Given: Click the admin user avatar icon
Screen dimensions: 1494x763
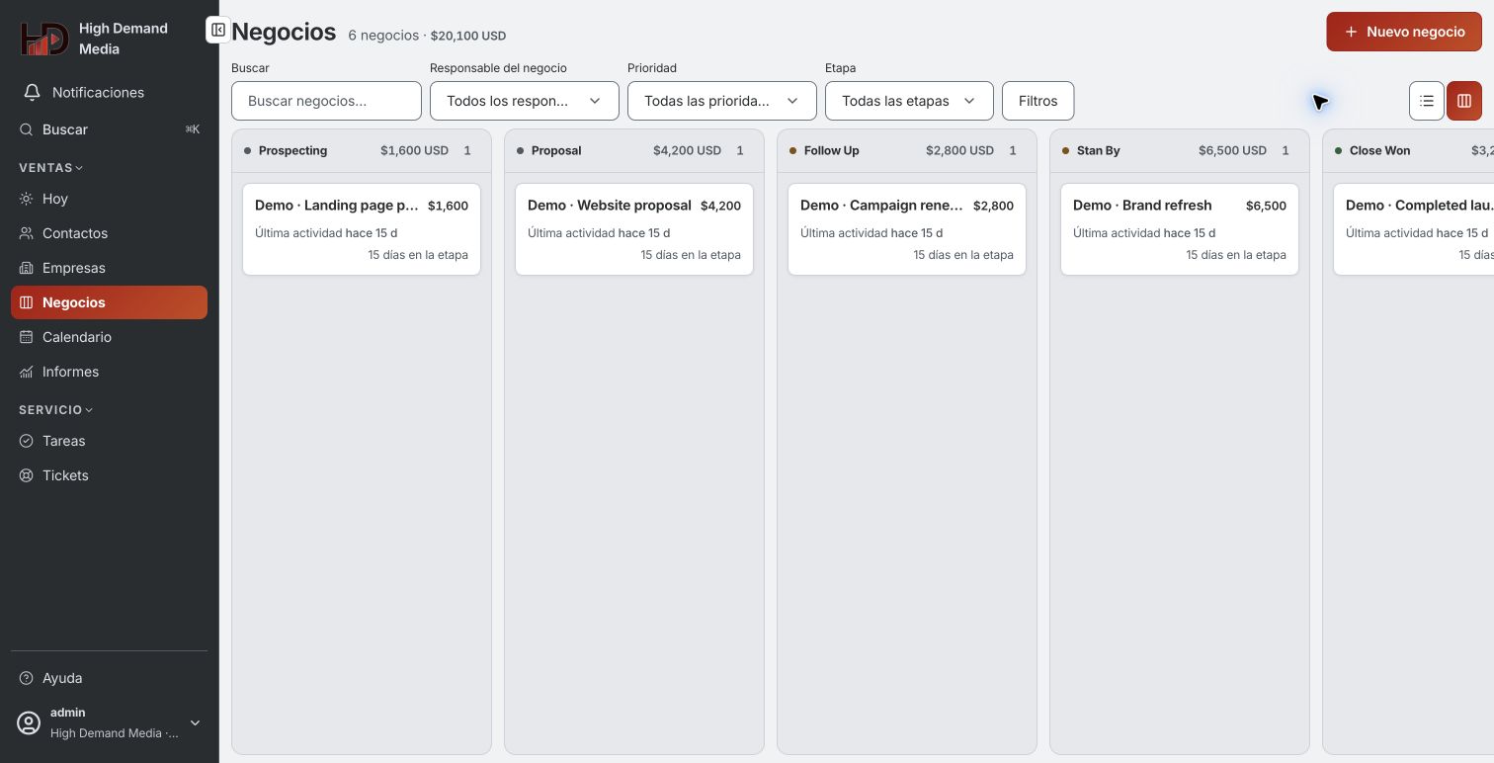Looking at the screenshot, I should click(30, 722).
